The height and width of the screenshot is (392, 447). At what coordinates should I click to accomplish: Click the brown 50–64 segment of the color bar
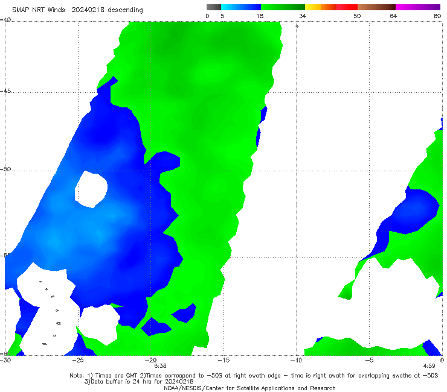pos(376,7)
